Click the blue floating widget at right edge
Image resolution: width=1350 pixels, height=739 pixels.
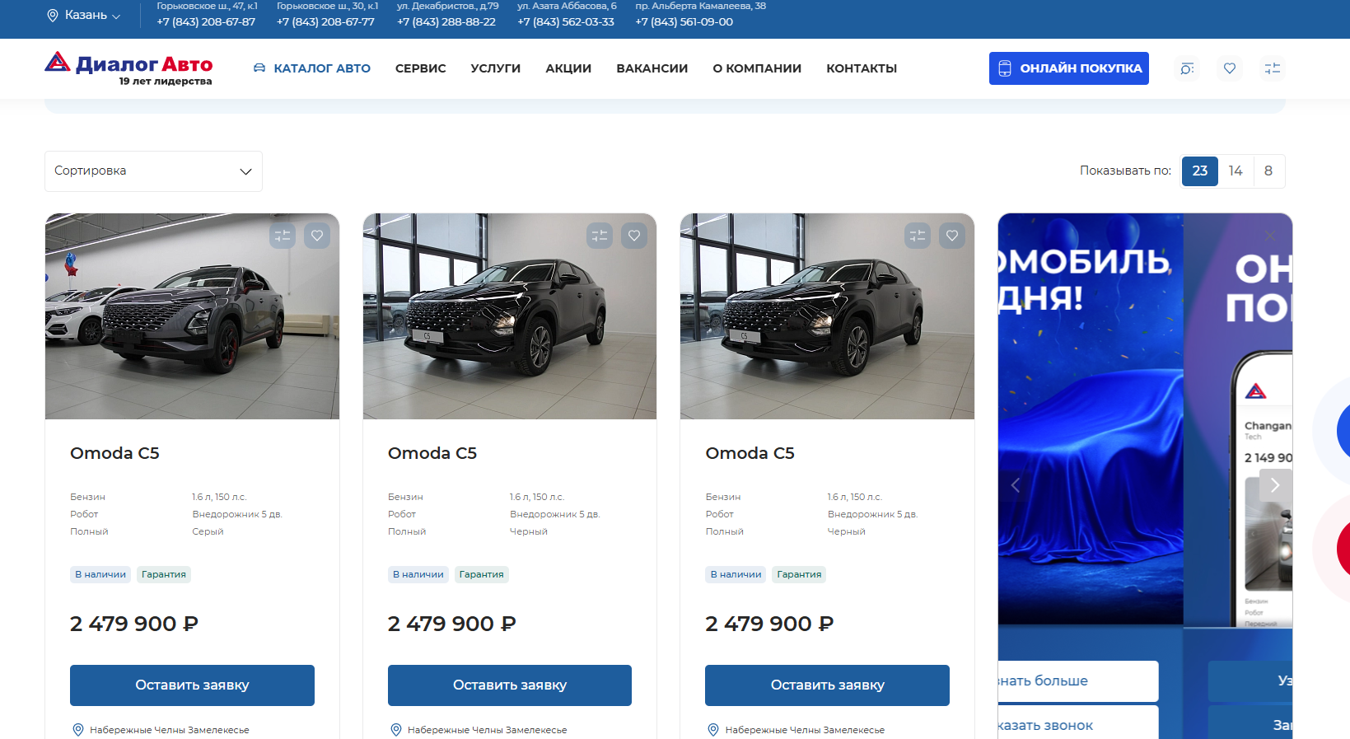coord(1342,430)
